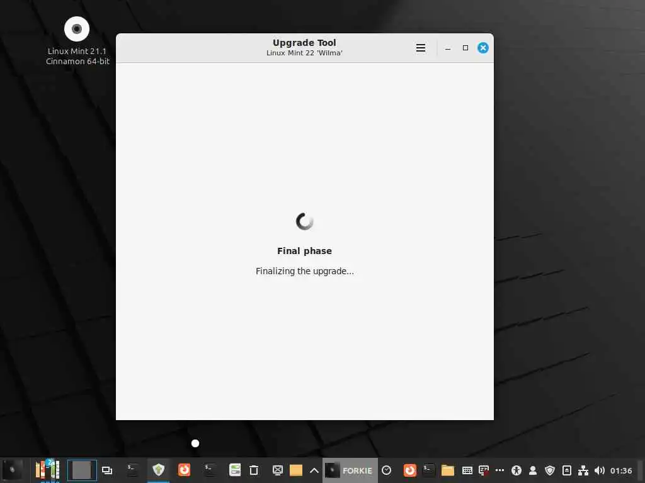Minimize the Upgrade Tool window

pos(448,48)
